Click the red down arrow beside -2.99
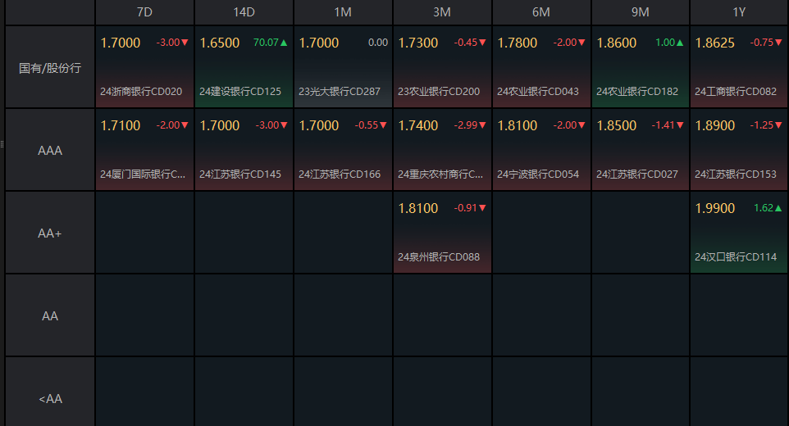789x426 pixels. [482, 125]
